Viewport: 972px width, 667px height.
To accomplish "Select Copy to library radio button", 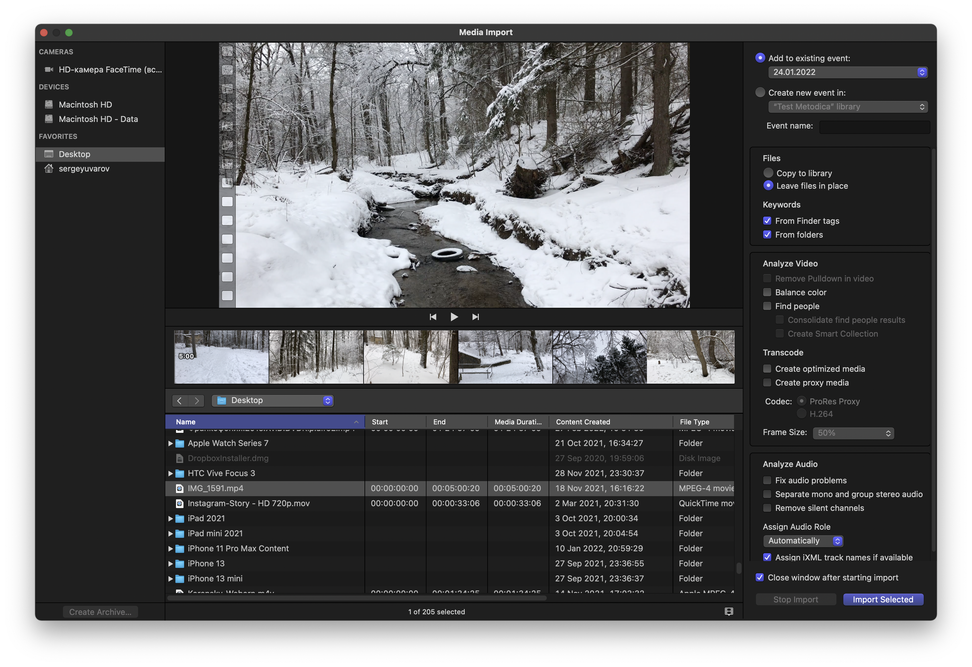I will pyautogui.click(x=768, y=173).
